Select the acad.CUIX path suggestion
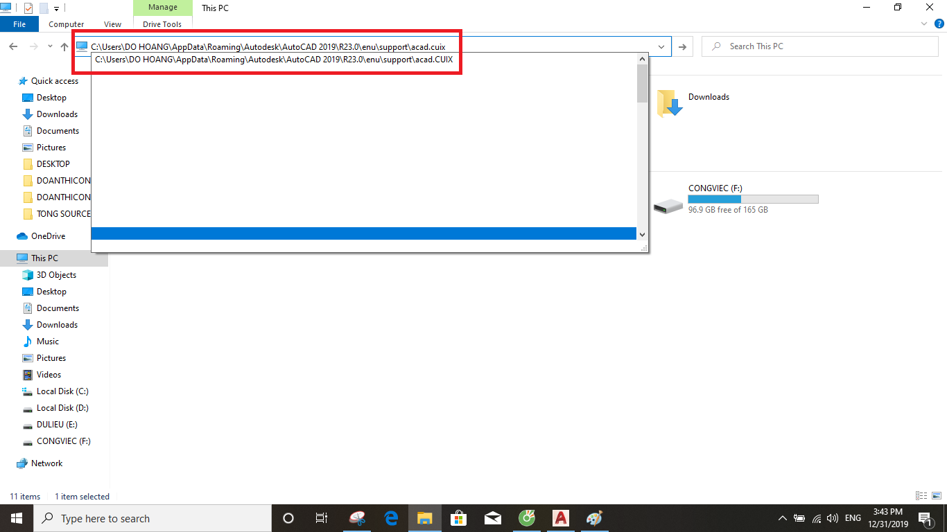Image resolution: width=947 pixels, height=532 pixels. pos(364,60)
